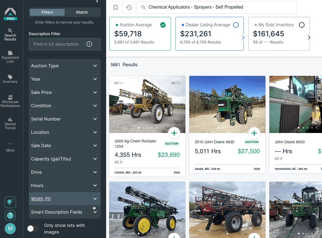Collapse the filter panel arrow
The height and width of the screenshot is (238, 322).
tap(97, 2)
